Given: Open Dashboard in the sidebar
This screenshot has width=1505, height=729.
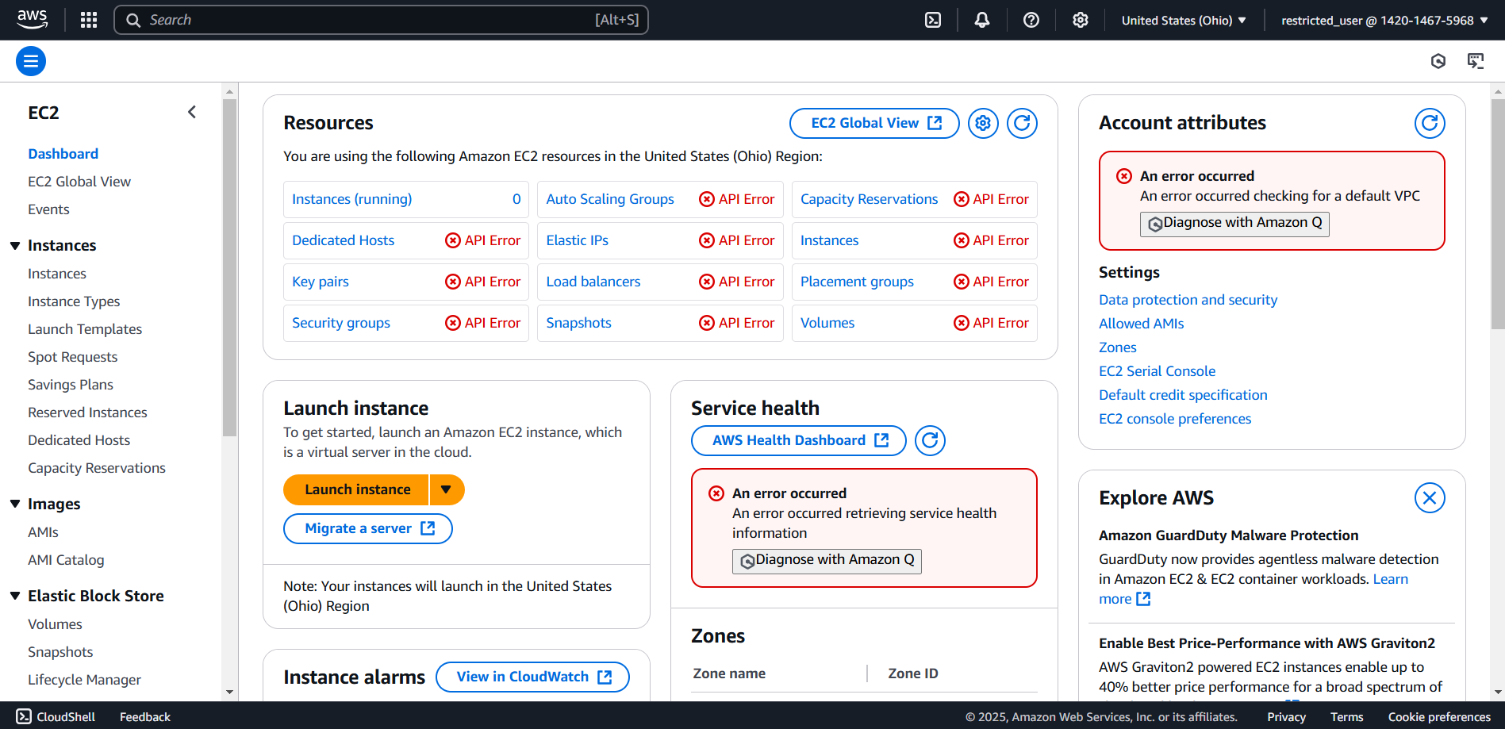Looking at the screenshot, I should pyautogui.click(x=63, y=154).
